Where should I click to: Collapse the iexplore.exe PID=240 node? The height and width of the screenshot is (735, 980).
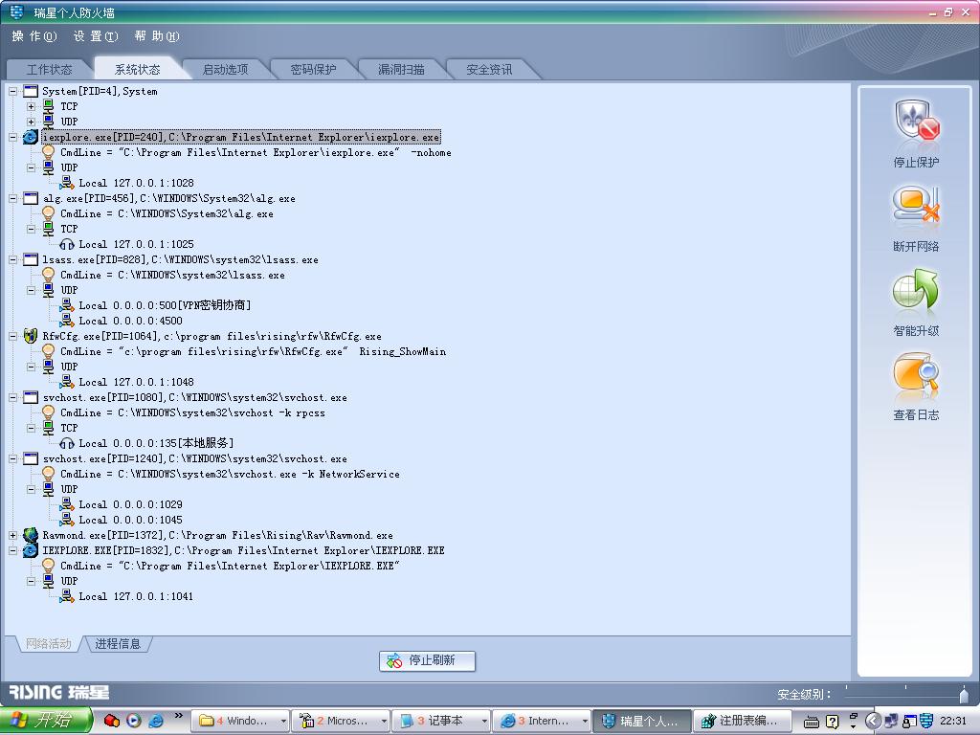(12, 137)
